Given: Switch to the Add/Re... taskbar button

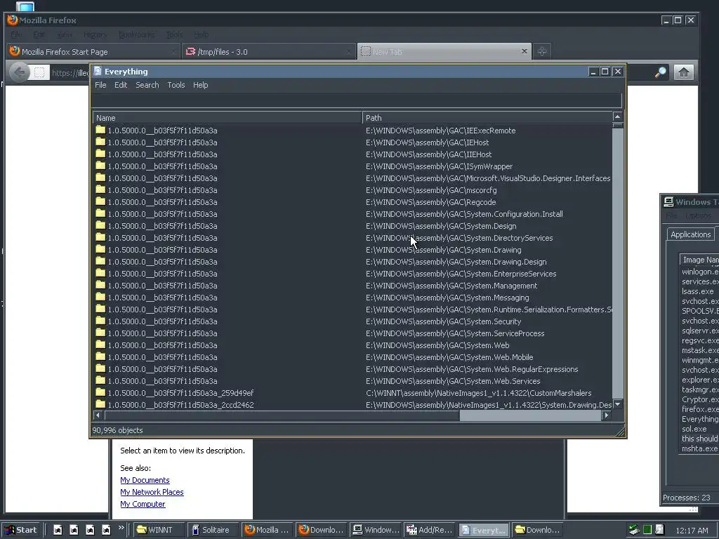Looking at the screenshot, I should point(430,530).
